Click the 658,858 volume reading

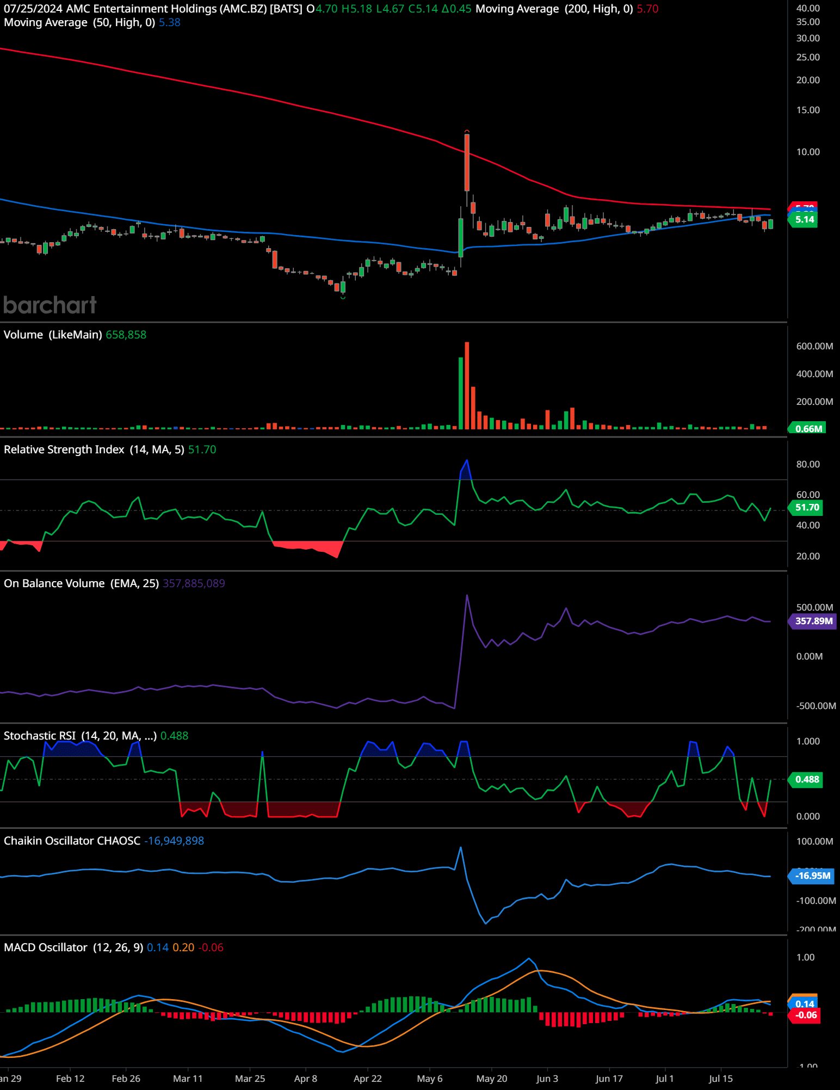[x=126, y=335]
